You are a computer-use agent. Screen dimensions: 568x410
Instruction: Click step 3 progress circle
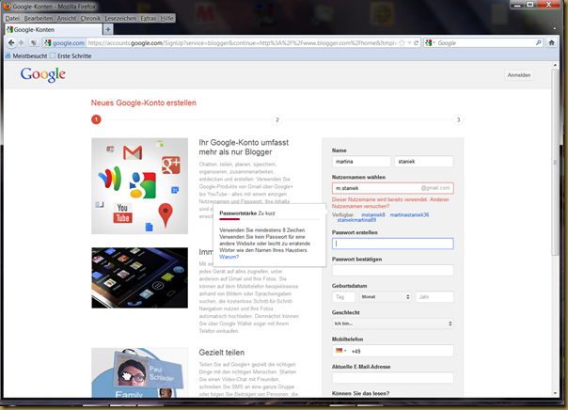pos(458,119)
